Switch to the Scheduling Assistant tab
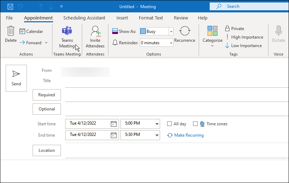Image resolution: width=289 pixels, height=183 pixels. [84, 18]
